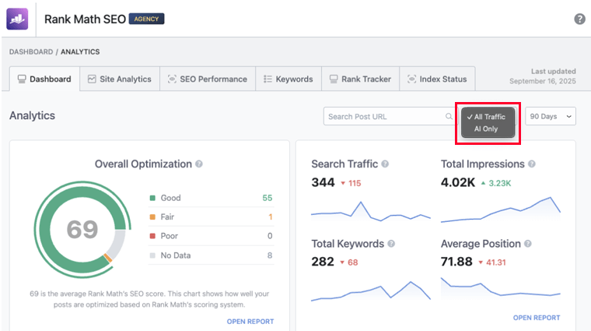Click the Fair count 1

coord(271,217)
